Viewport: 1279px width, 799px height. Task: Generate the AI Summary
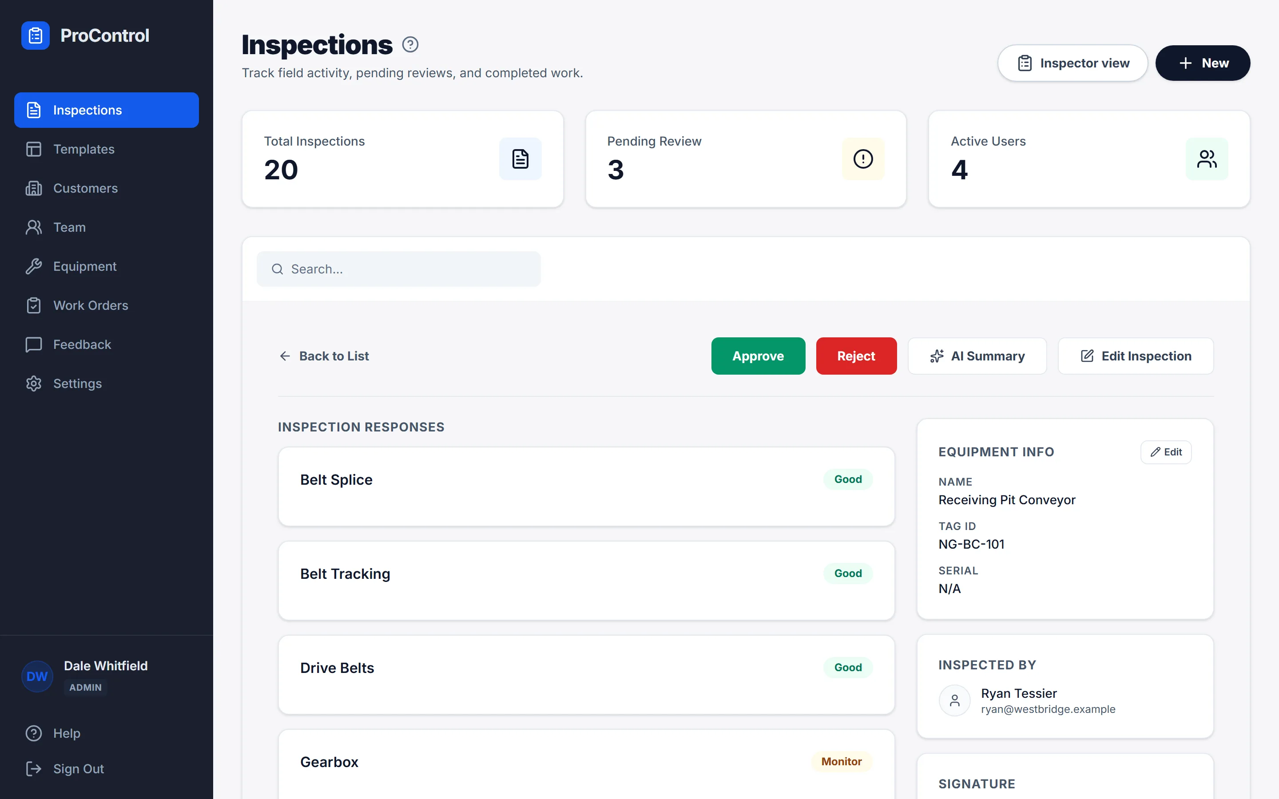pyautogui.click(x=977, y=356)
